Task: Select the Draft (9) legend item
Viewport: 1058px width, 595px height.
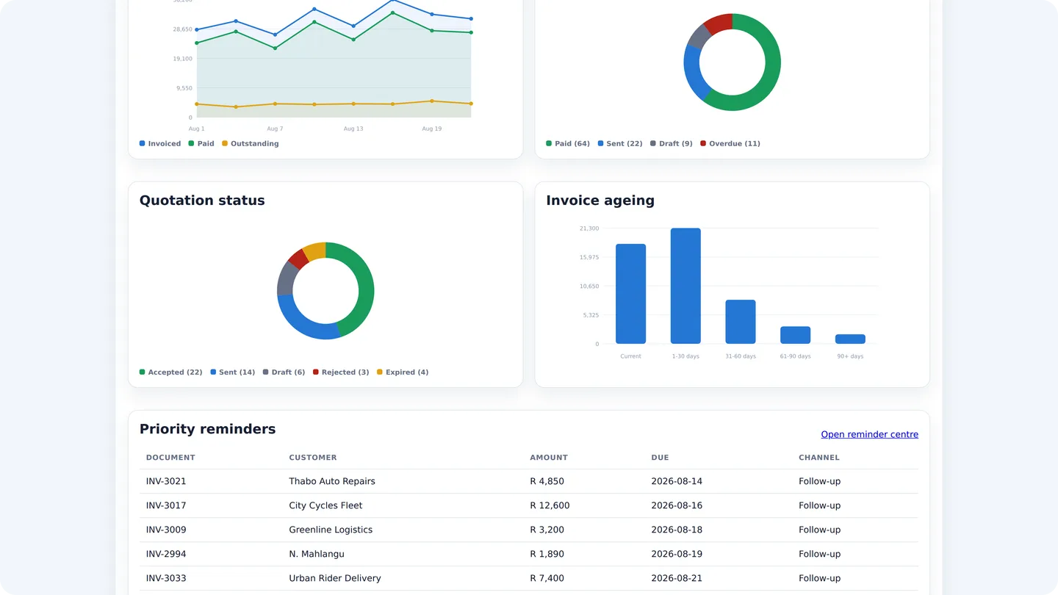Action: 672,144
